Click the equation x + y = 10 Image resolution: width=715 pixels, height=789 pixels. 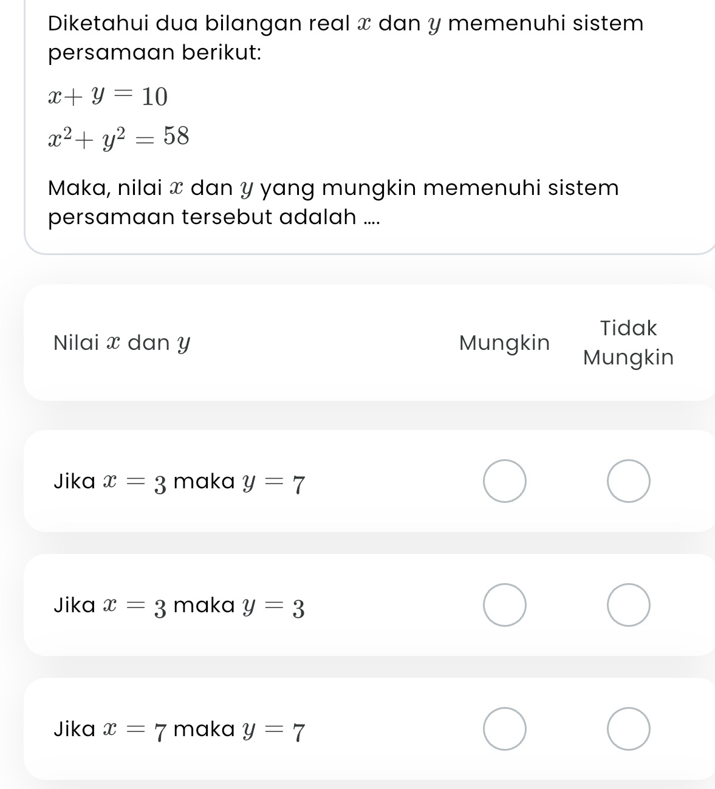click(x=107, y=96)
